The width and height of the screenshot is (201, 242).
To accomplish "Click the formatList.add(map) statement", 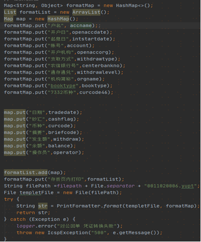I will click(35, 173).
